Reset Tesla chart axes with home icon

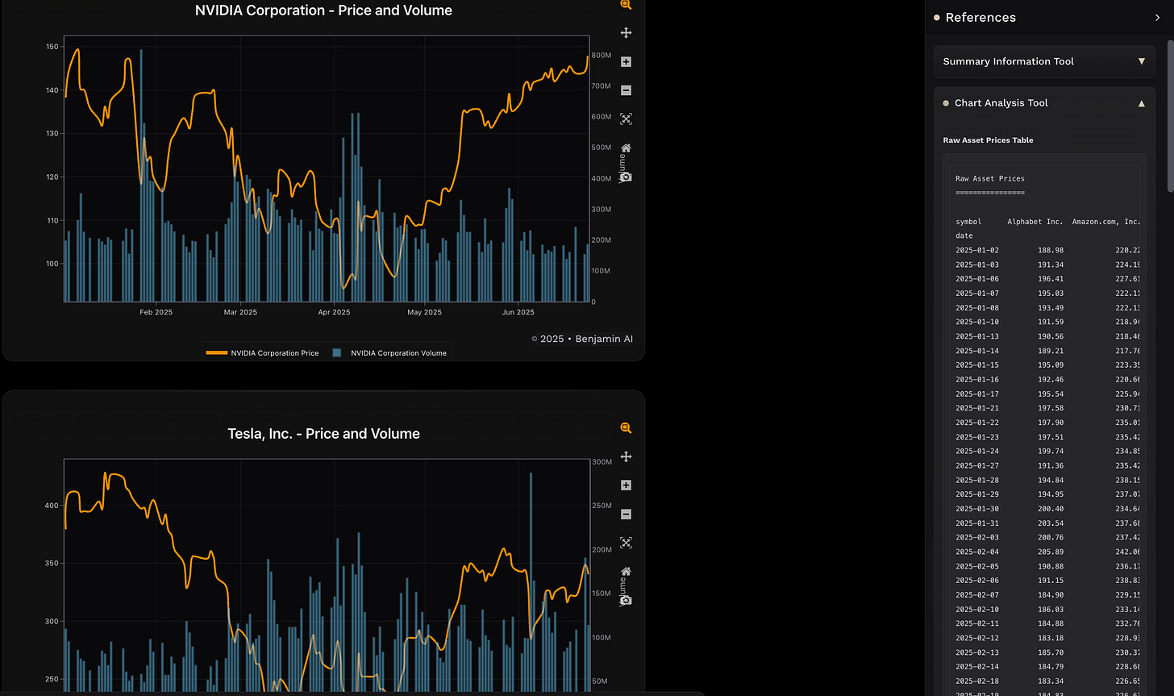(626, 571)
